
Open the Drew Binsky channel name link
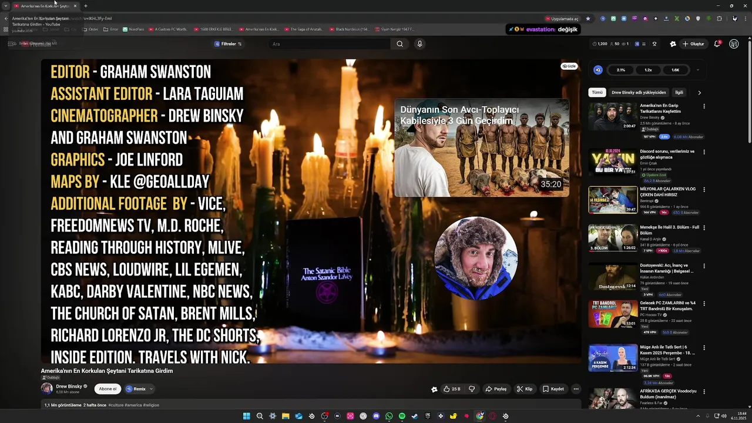coord(69,387)
